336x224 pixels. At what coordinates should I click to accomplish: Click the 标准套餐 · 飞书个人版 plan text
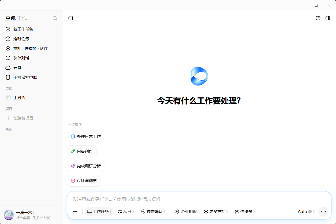click(x=33, y=218)
